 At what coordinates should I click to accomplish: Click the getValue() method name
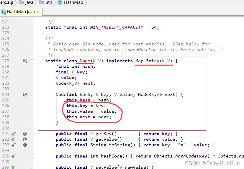click(x=109, y=139)
